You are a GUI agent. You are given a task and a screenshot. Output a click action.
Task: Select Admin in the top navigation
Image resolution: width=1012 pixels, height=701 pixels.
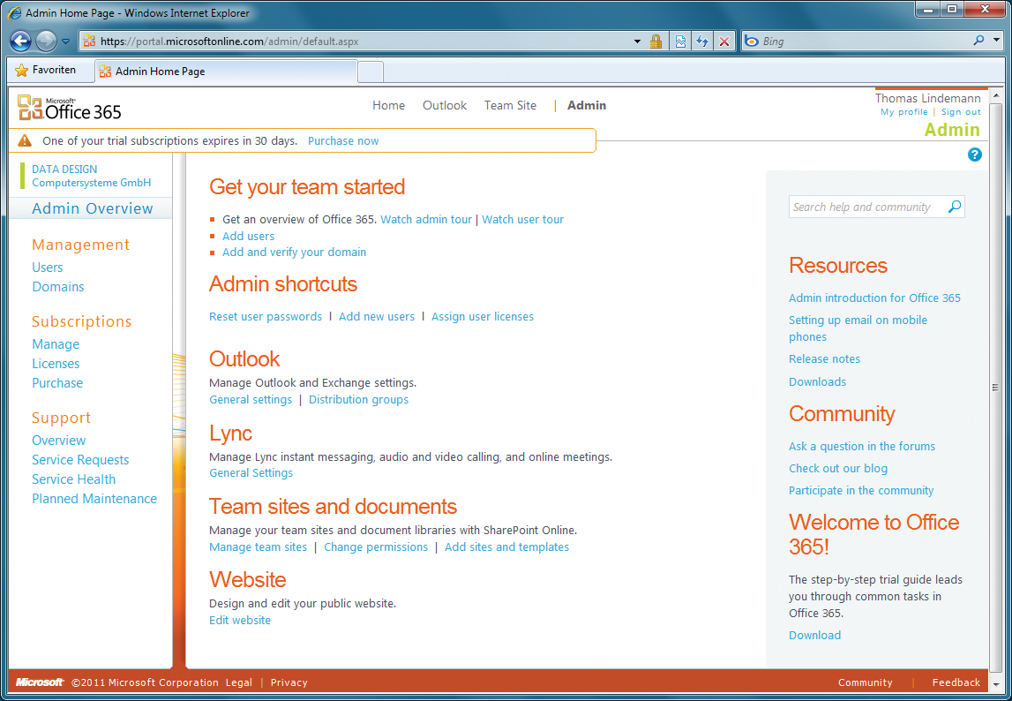tap(586, 105)
